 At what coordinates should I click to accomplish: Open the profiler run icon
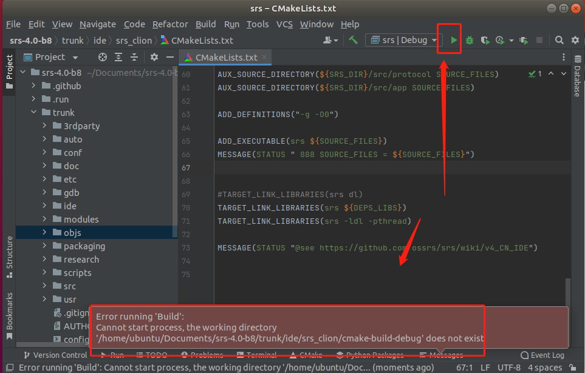pyautogui.click(x=500, y=40)
